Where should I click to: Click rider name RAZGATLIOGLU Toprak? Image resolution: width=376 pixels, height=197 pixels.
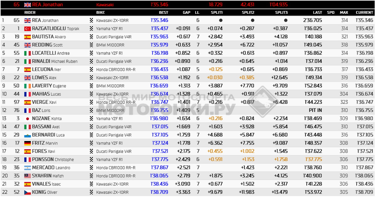pyautogui.click(x=55, y=28)
